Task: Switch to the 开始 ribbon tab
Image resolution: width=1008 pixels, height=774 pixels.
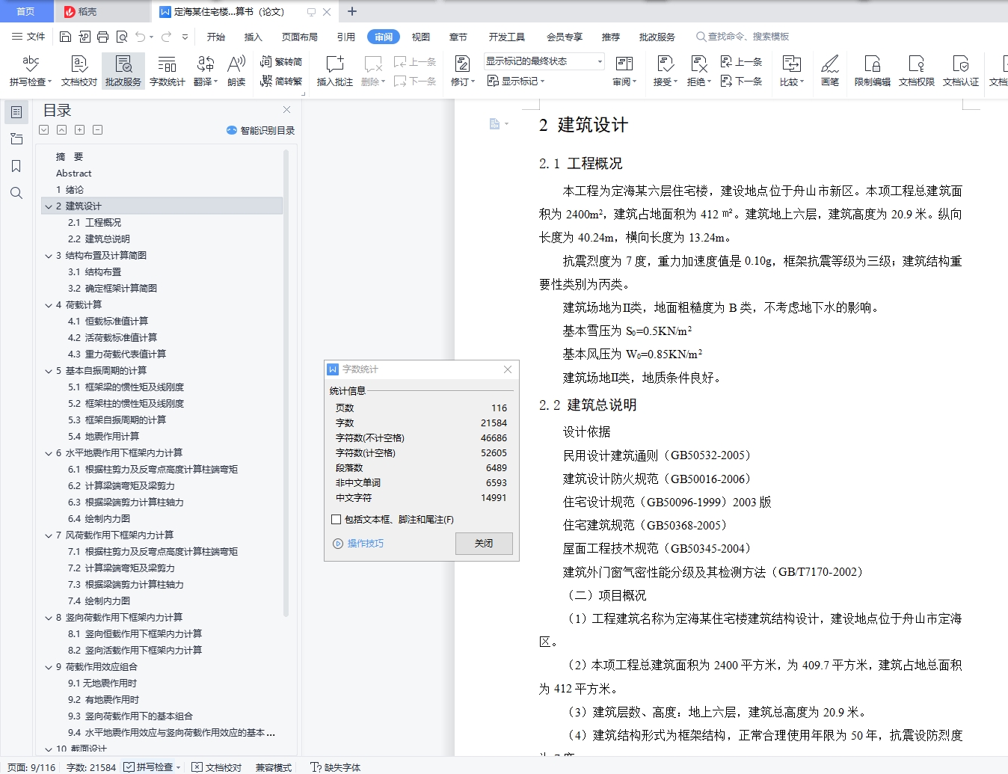Action: coord(216,37)
